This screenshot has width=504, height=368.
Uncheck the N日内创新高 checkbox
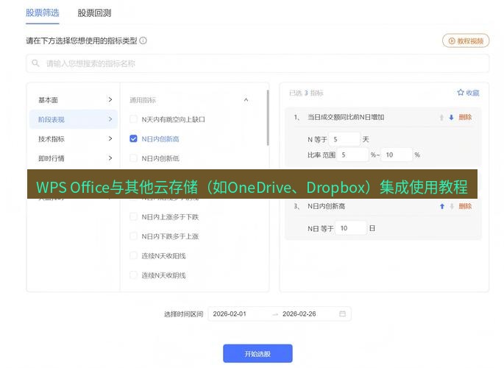pyautogui.click(x=133, y=138)
